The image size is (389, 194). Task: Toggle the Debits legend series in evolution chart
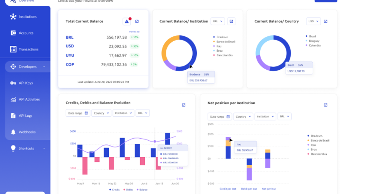click(x=128, y=189)
